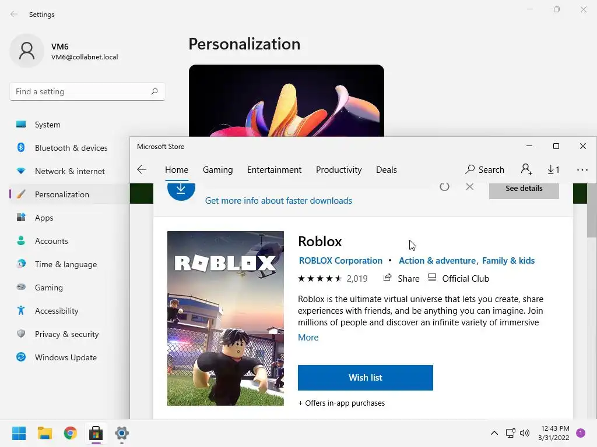Switch to the Deals tab

(x=387, y=170)
